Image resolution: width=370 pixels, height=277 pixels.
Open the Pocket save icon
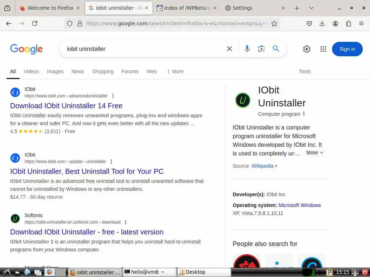309,23
